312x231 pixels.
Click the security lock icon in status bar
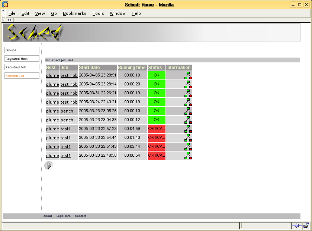tap(306, 225)
